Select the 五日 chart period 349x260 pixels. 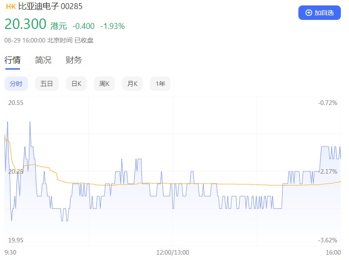47,84
